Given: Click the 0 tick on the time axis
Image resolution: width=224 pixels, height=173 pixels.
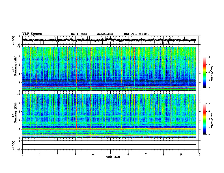Looking at the screenshot, I should [x=22, y=154].
